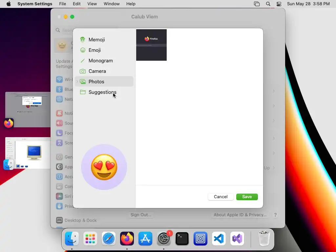Click the Focus sidebar icon
The width and height of the screenshot is (336, 252).
[59, 133]
